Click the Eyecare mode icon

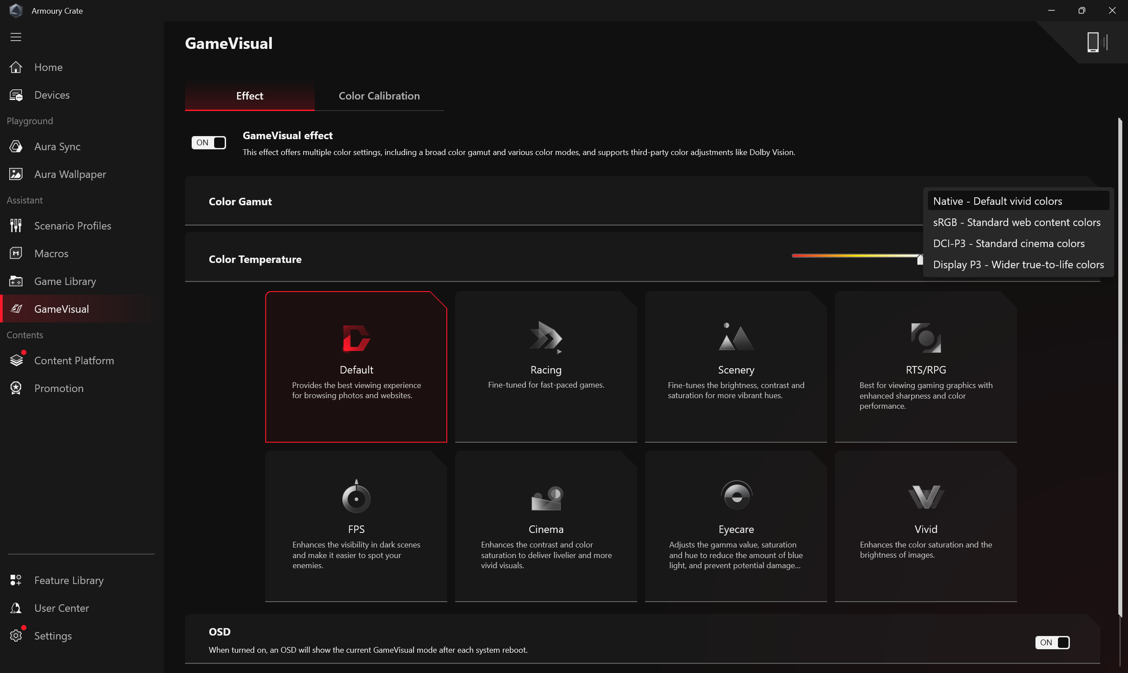(x=737, y=495)
